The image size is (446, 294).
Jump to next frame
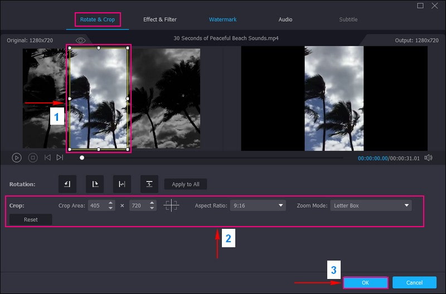[60, 158]
